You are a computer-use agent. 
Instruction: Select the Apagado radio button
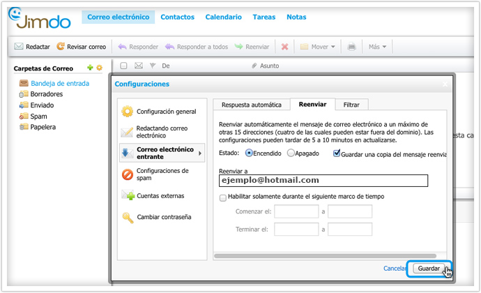pyautogui.click(x=291, y=153)
